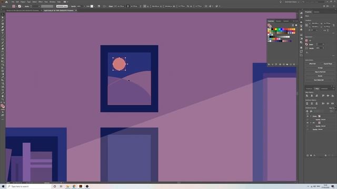Toggle constrain width and height proportions
The image size is (337, 189).
(x=334, y=25)
